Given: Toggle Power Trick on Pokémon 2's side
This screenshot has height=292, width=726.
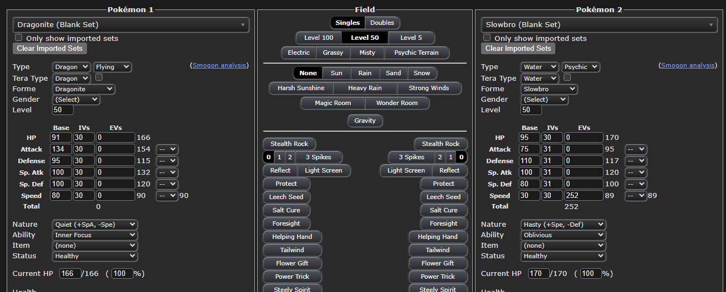Looking at the screenshot, I should tap(438, 277).
